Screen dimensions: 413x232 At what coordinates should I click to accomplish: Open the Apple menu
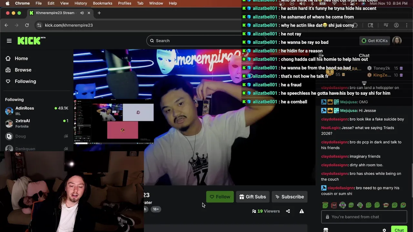coord(7,3)
